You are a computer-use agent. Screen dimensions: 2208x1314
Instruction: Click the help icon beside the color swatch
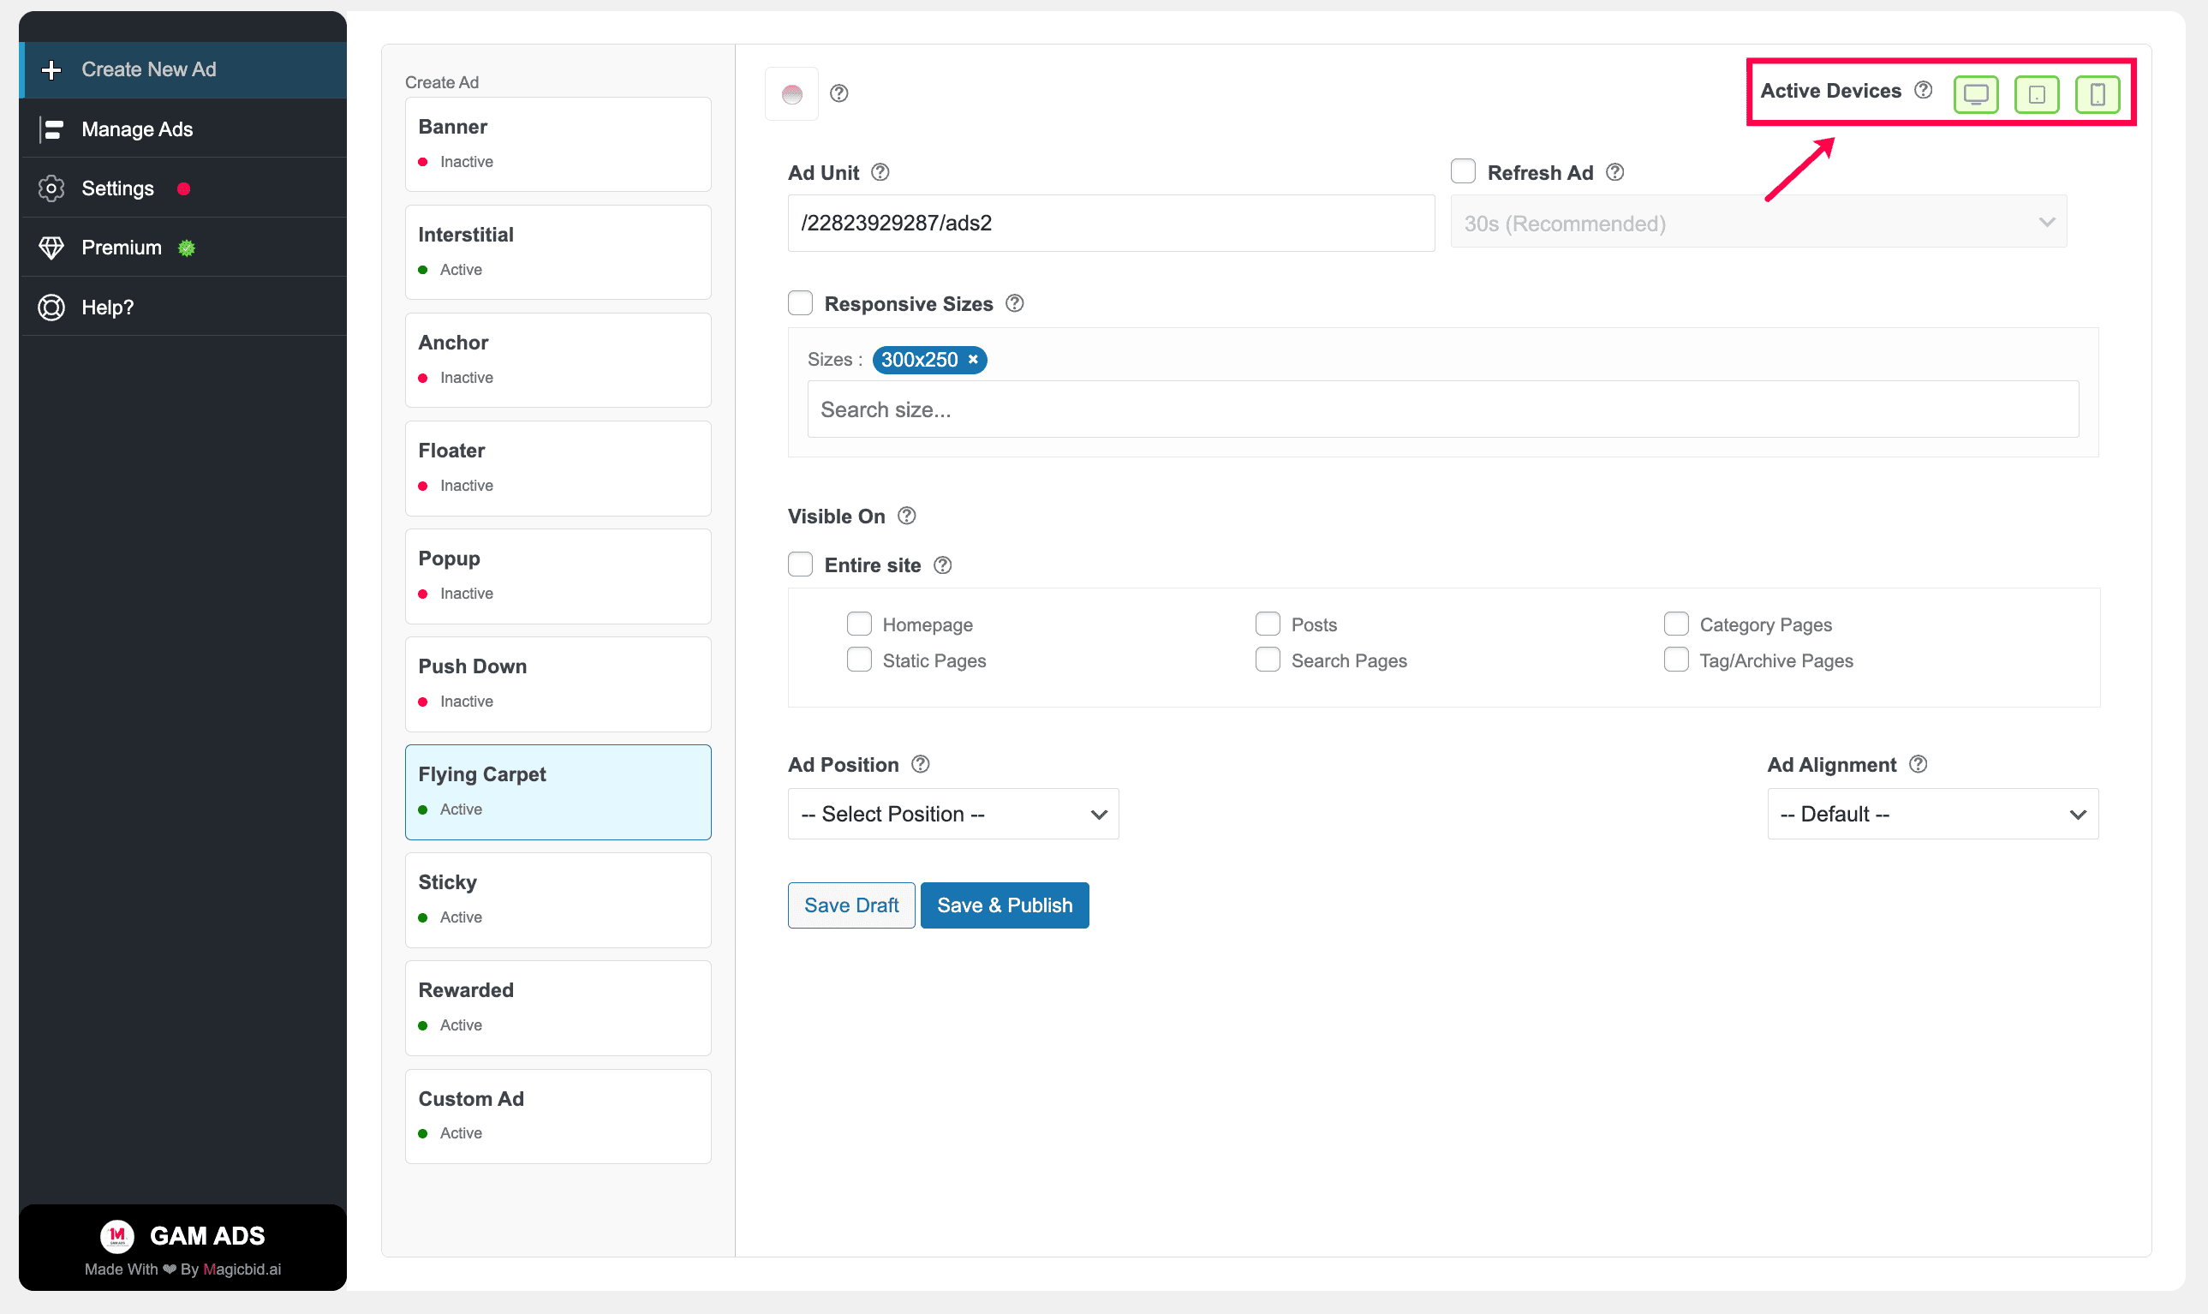pos(839,93)
